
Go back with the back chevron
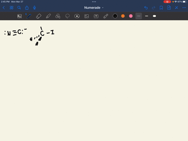click(x=4, y=8)
